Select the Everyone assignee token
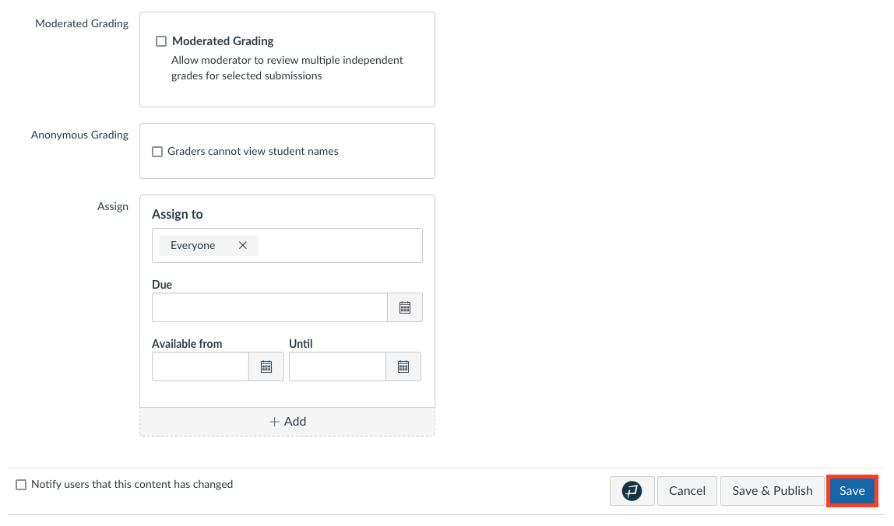This screenshot has width=894, height=526. 193,246
